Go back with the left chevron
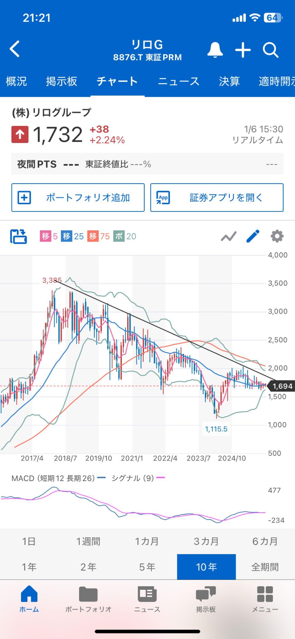295x639 pixels. click(14, 50)
